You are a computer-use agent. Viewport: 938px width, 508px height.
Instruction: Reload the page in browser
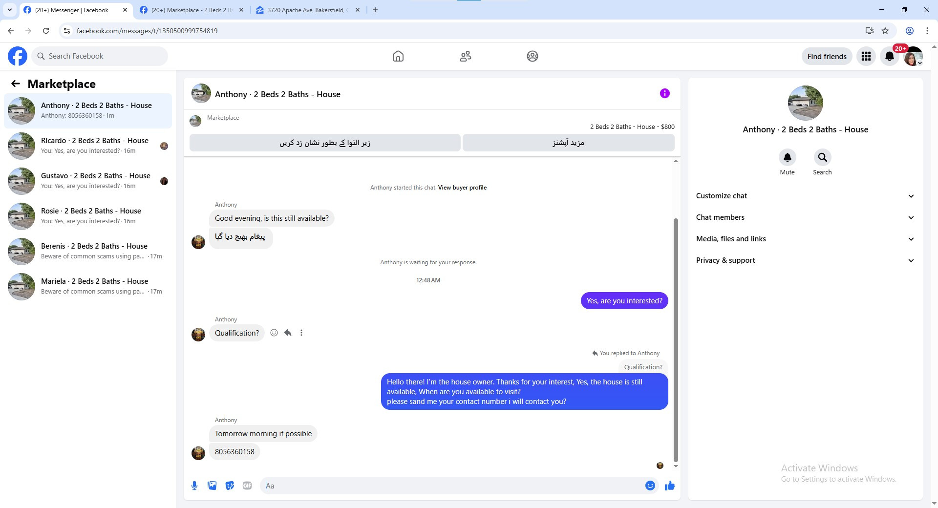pos(46,31)
